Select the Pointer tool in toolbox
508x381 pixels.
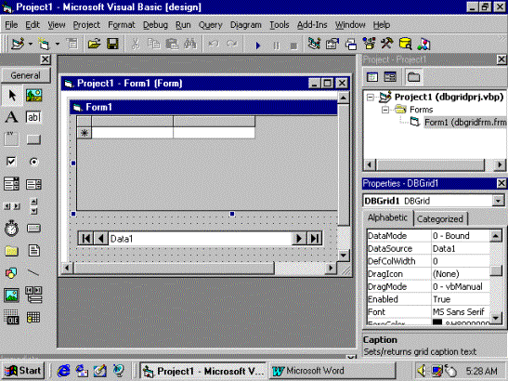click(12, 96)
